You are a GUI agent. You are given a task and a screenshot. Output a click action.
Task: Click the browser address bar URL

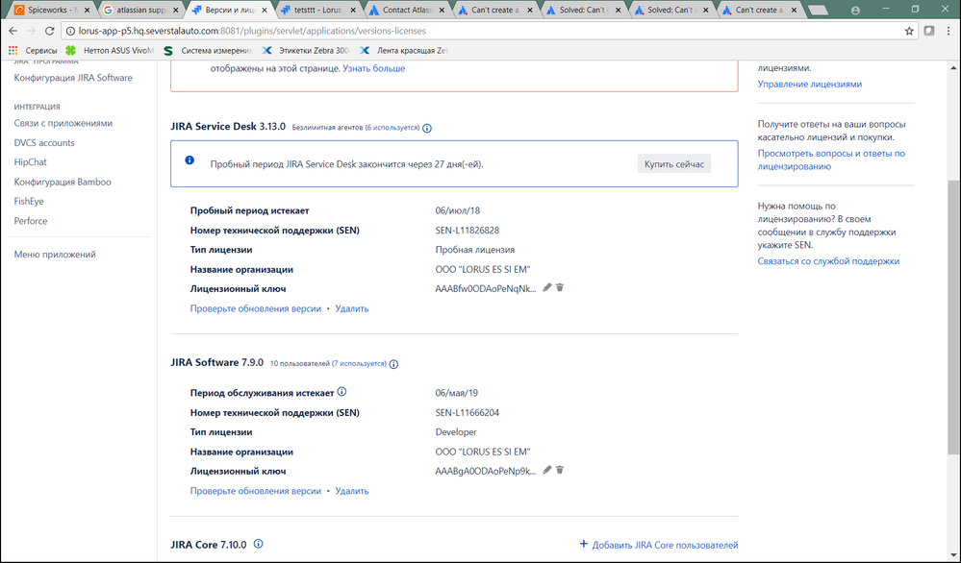(252, 31)
